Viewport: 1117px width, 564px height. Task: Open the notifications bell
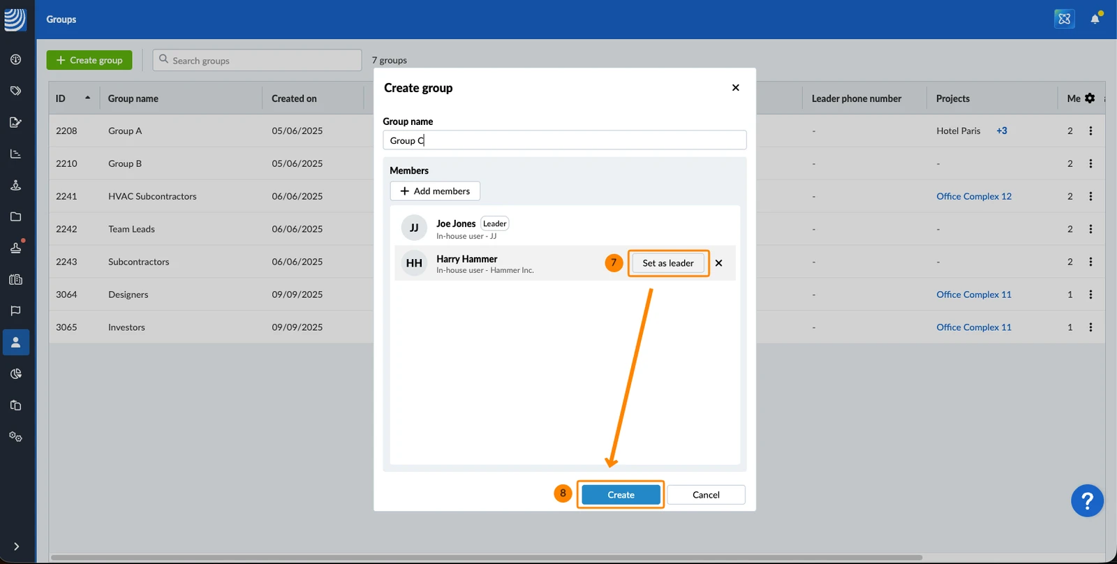coord(1095,19)
